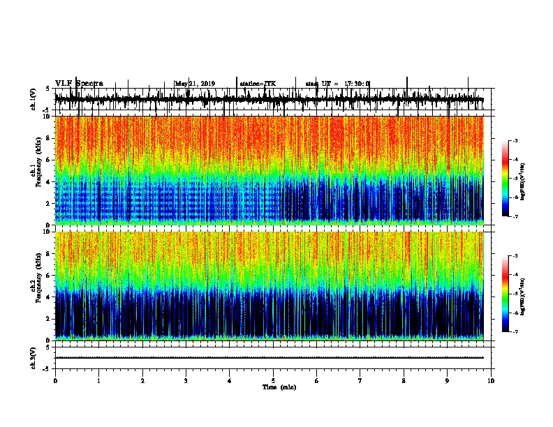
Task: Click time axis tick label "2"
Action: 142,381
